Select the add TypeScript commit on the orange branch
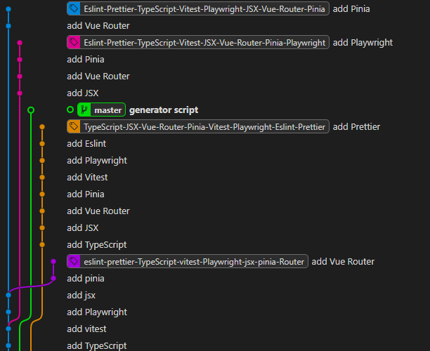This screenshot has width=430, height=351. click(x=97, y=245)
